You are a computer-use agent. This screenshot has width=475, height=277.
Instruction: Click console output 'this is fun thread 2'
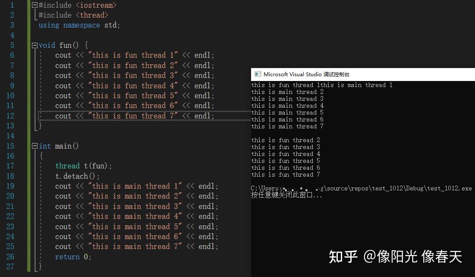click(286, 140)
